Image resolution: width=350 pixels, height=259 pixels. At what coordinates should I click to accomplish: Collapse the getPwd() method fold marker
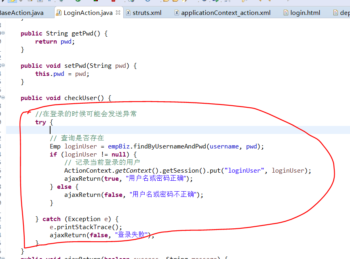click(x=3, y=33)
